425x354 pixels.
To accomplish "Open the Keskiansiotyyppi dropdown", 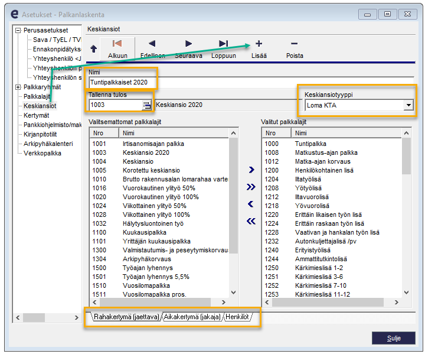I will (x=408, y=105).
